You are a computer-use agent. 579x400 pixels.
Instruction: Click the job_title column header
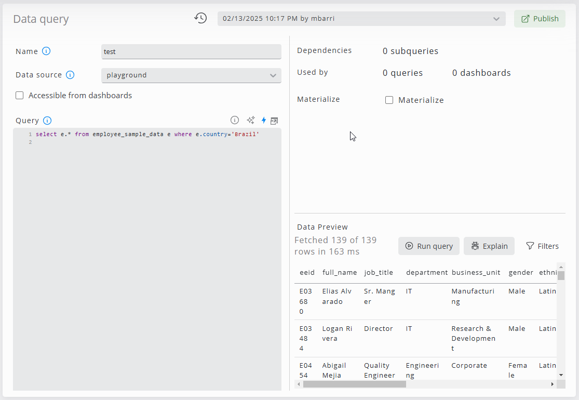(378, 272)
